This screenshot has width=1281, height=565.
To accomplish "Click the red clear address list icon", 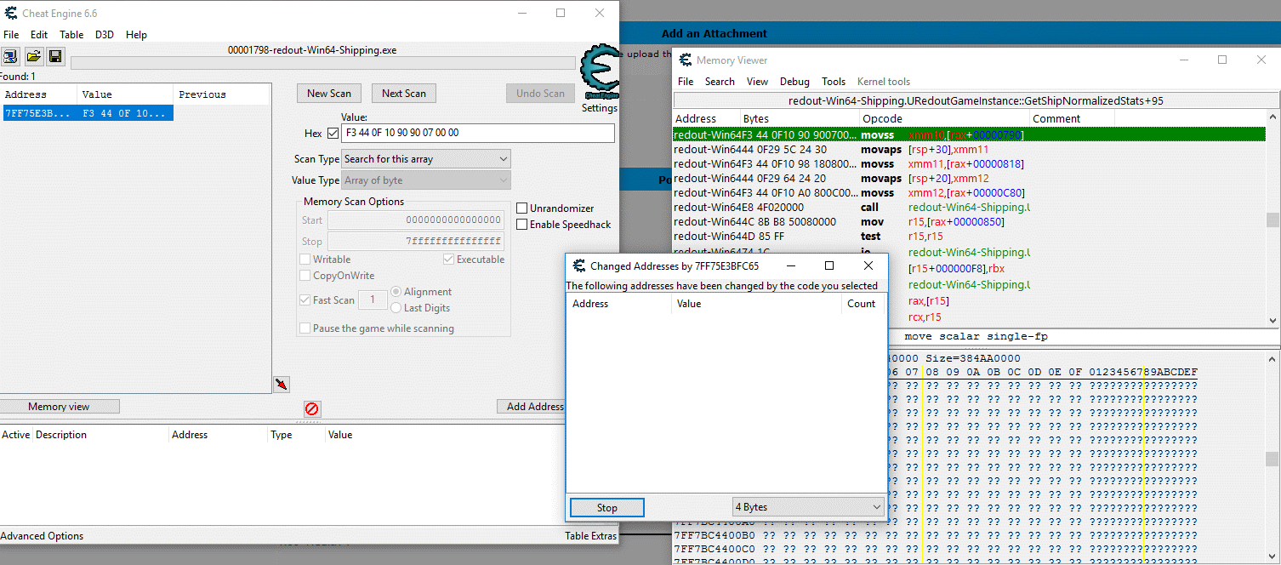I will click(312, 409).
